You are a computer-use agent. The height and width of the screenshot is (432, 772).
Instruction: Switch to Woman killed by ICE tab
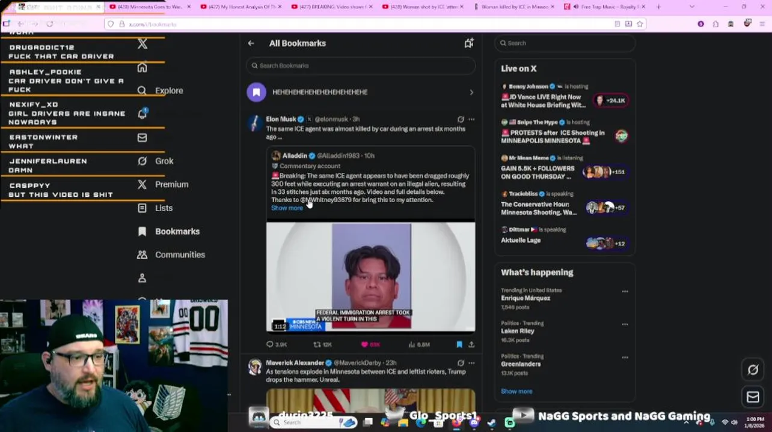click(x=515, y=7)
